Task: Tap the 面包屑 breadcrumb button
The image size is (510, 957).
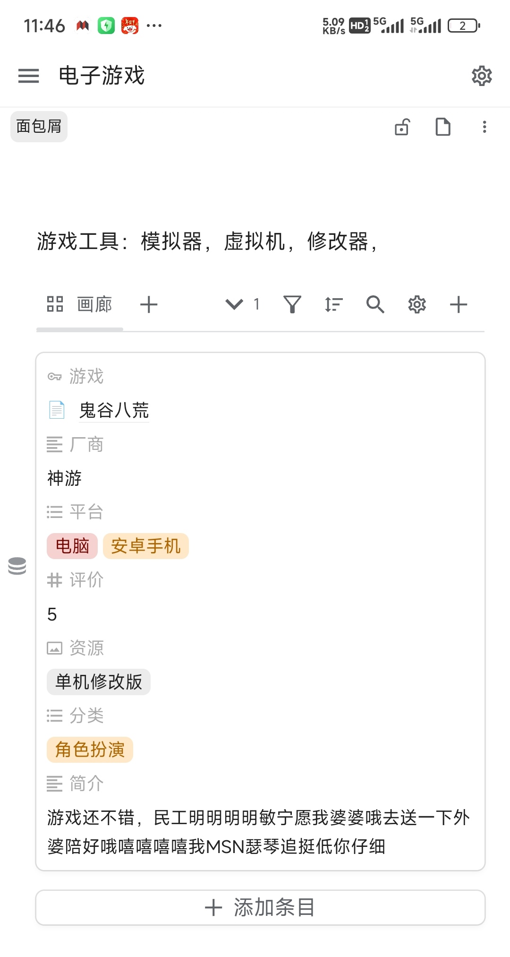Action: click(x=39, y=127)
